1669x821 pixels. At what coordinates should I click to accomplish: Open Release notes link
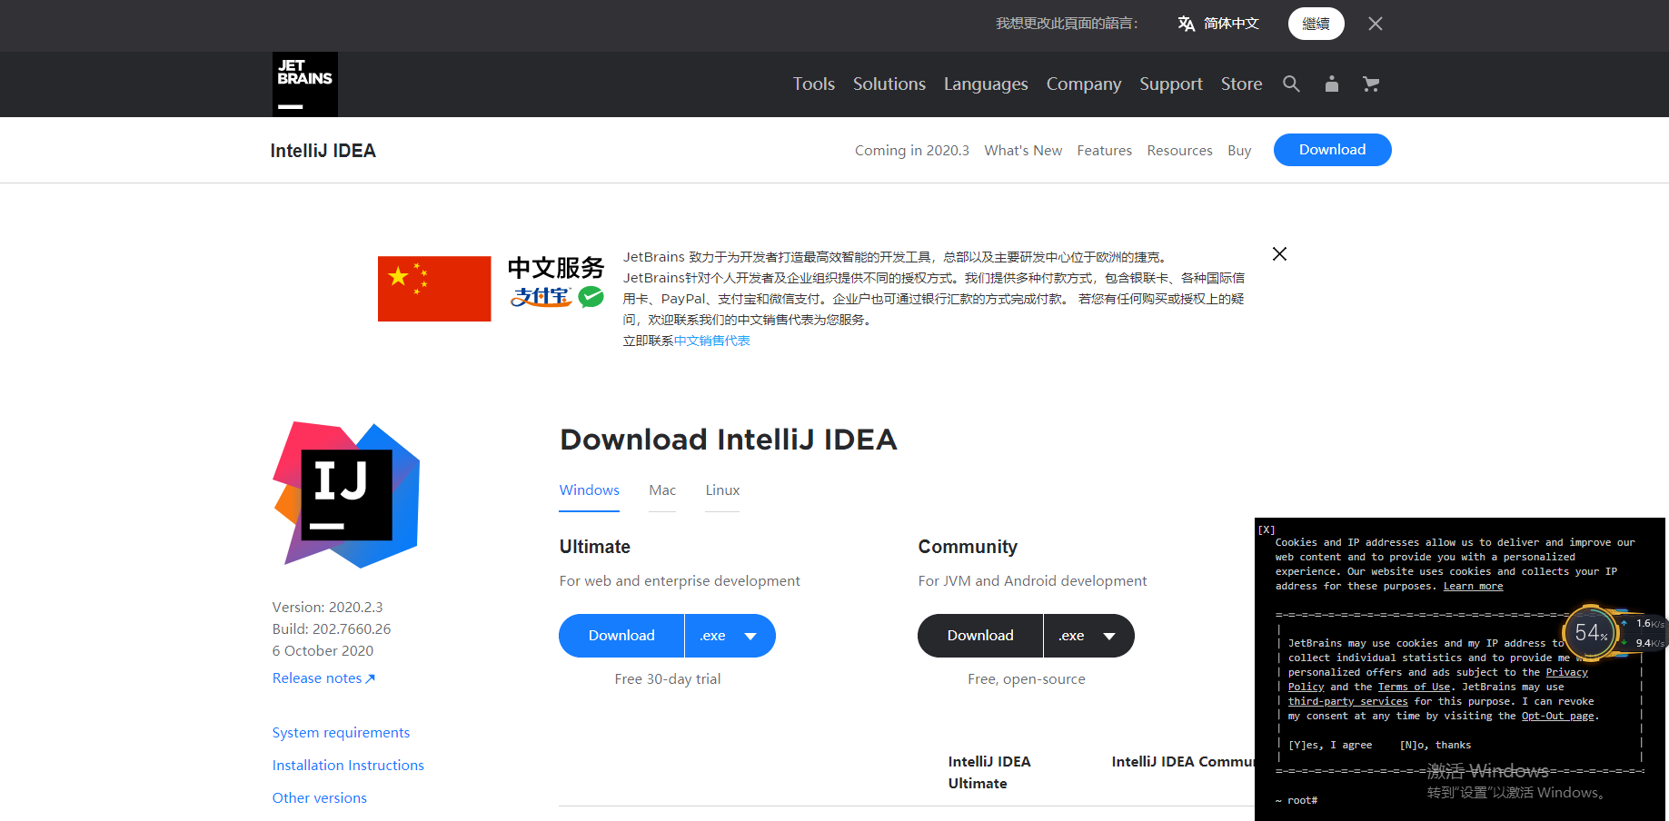coord(323,678)
